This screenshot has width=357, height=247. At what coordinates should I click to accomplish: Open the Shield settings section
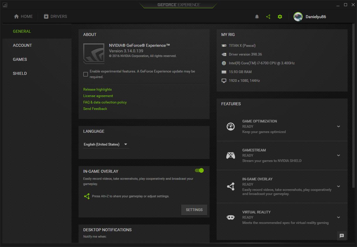tap(37, 73)
